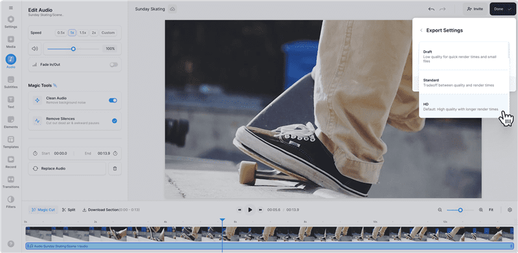Play the video
The image size is (518, 253).
[250, 210]
